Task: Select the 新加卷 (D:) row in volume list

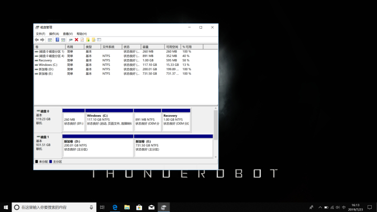Action: [x=126, y=69]
